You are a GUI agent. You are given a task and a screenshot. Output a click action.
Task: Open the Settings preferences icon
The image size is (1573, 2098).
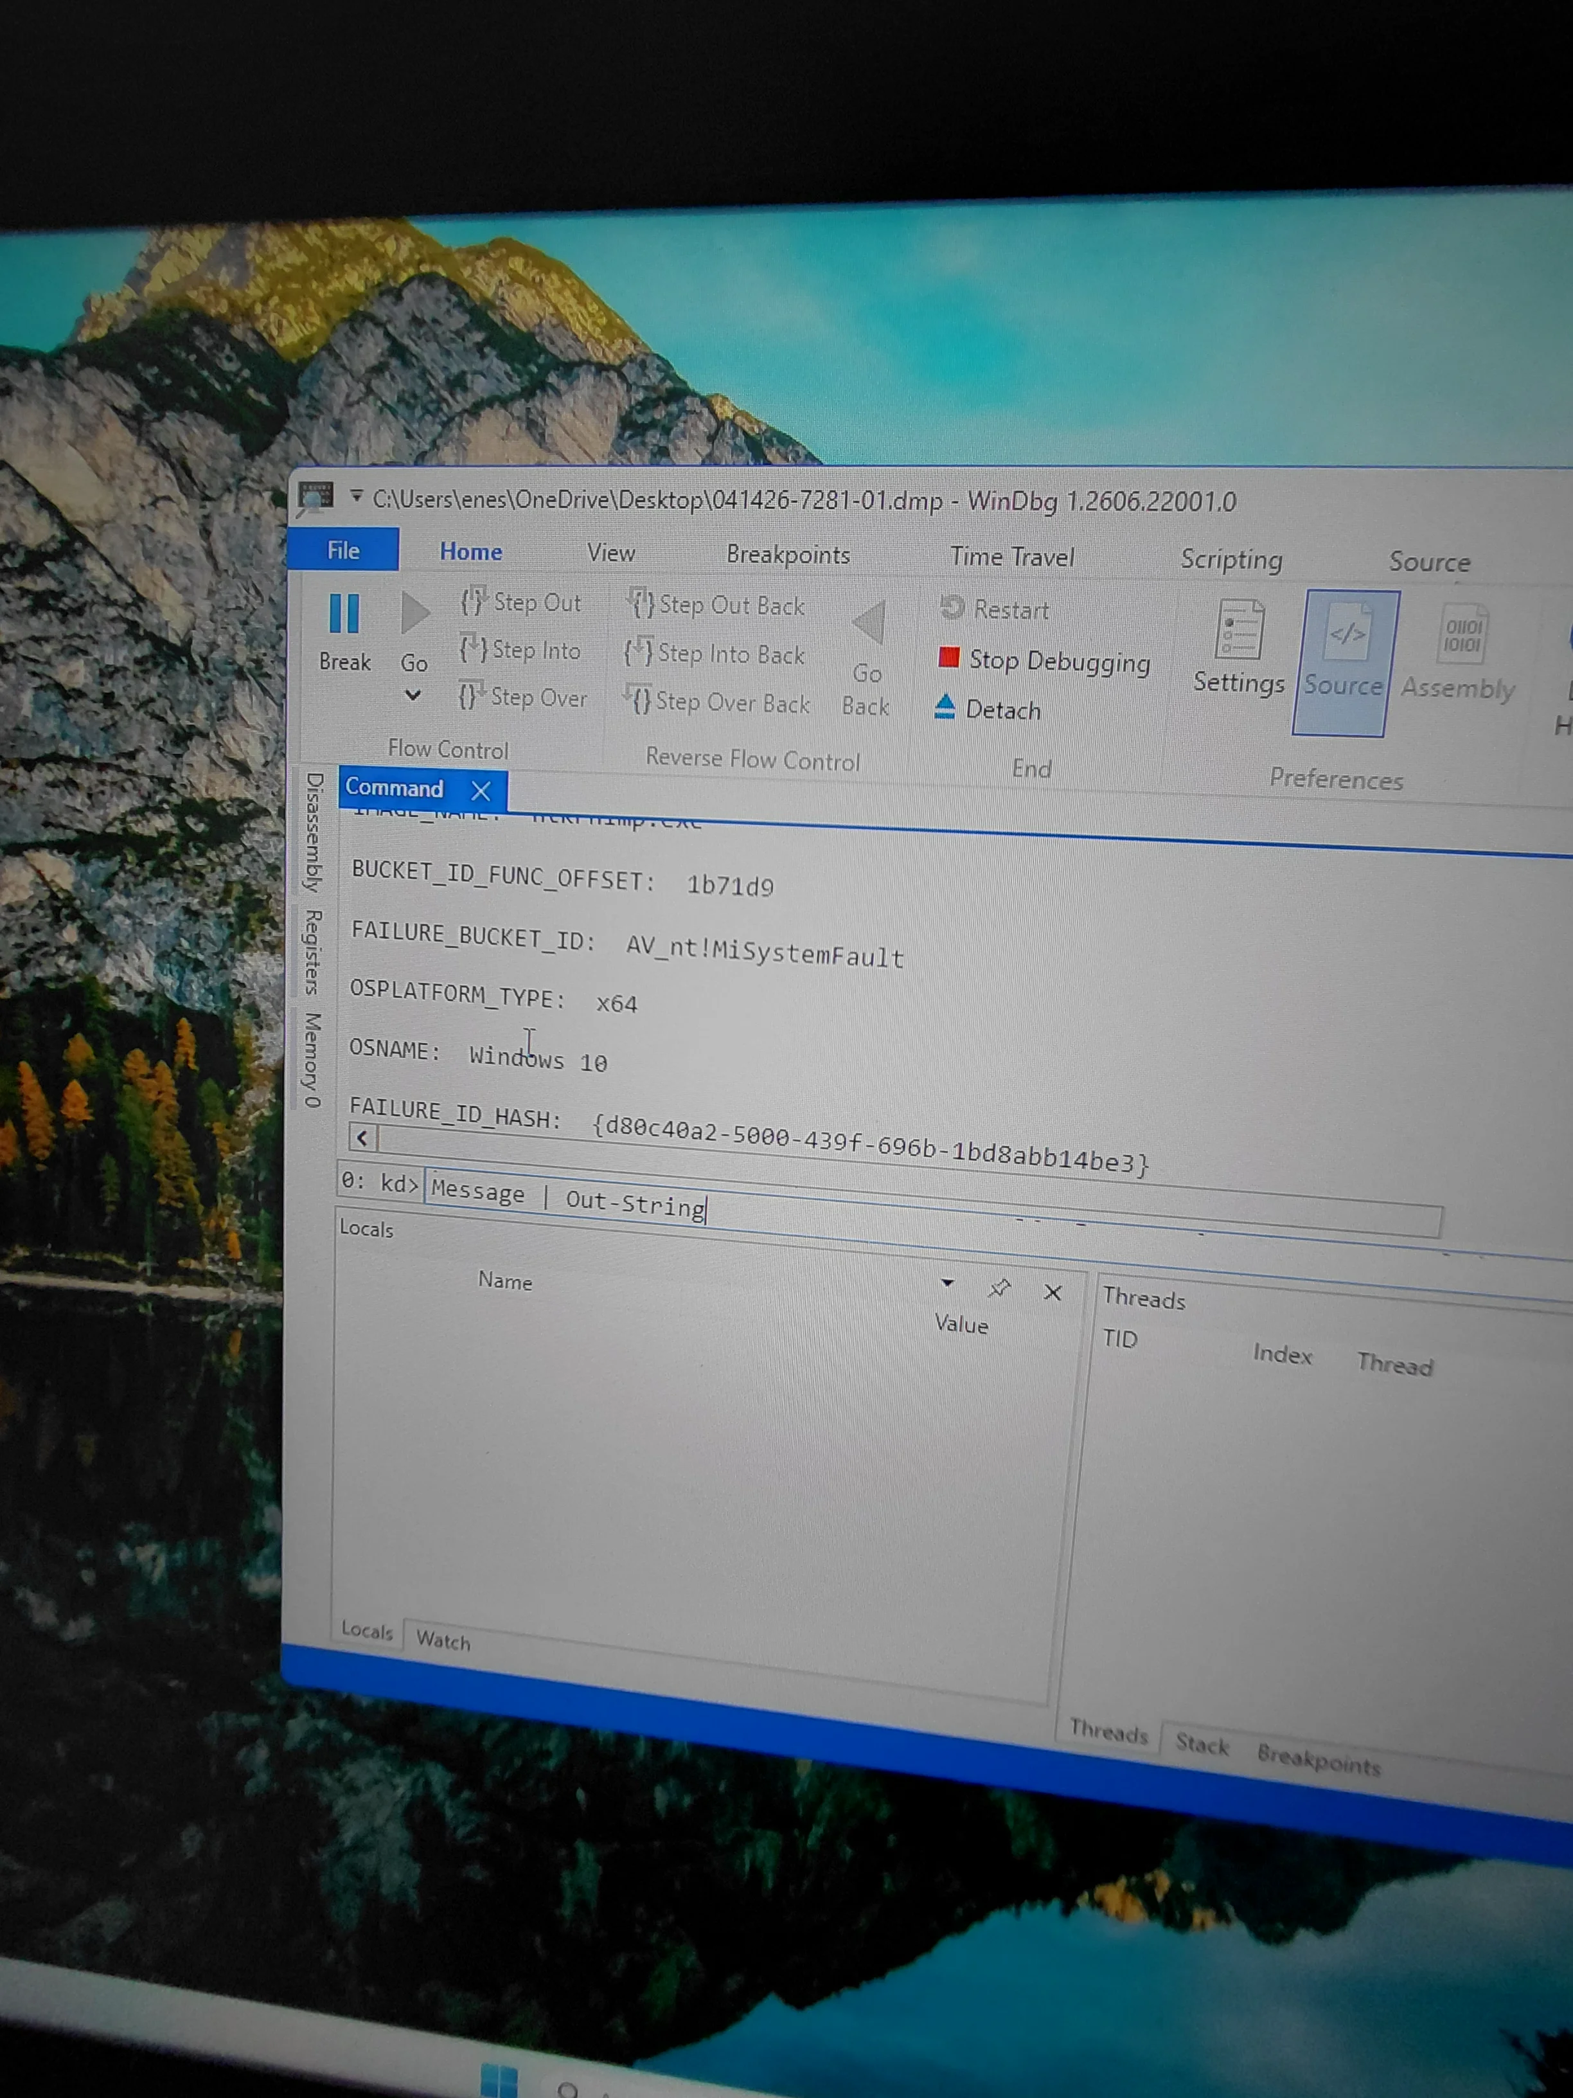[1240, 647]
